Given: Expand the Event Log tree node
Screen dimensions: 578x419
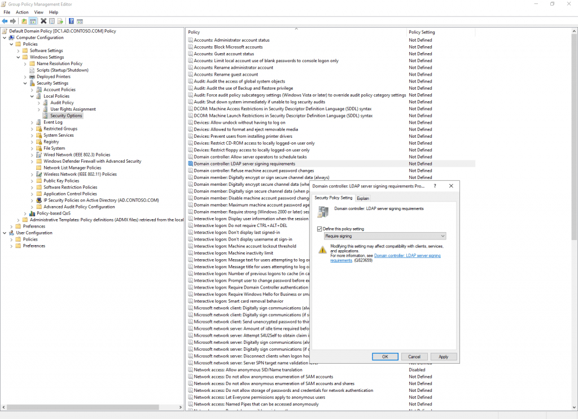Looking at the screenshot, I should click(x=32, y=122).
